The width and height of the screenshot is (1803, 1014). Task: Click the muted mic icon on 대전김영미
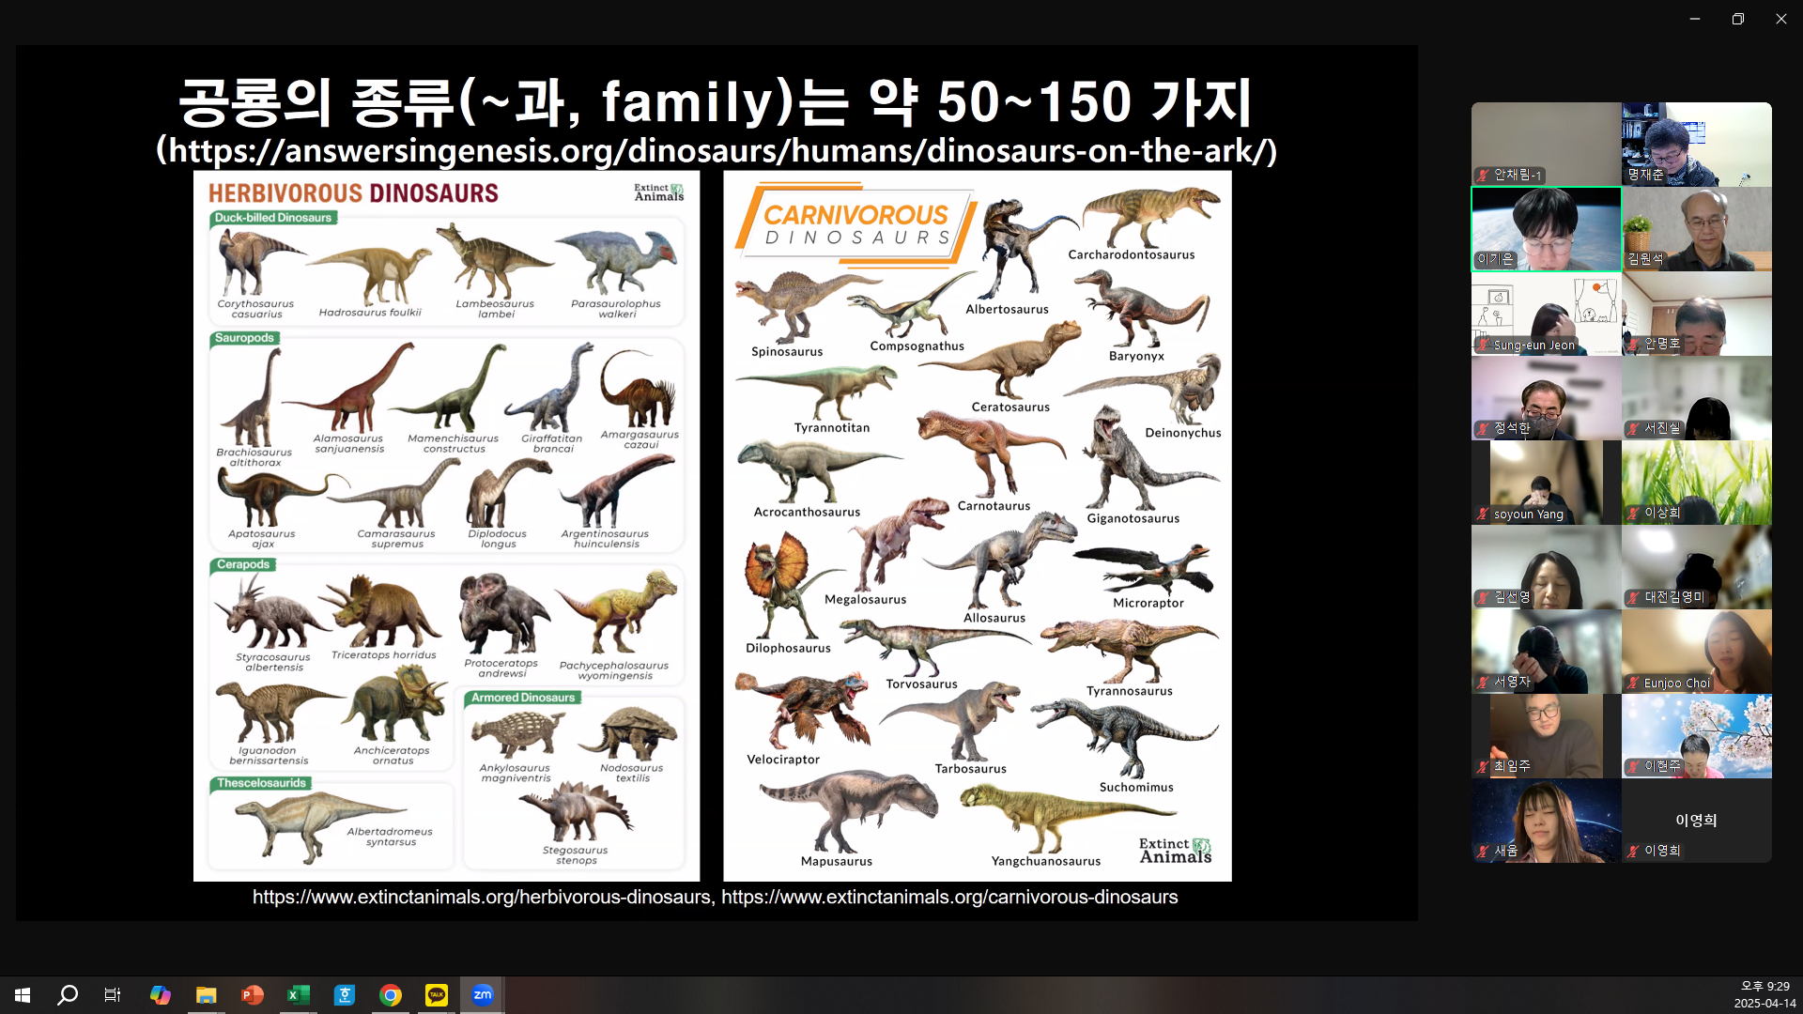pyautogui.click(x=1634, y=598)
